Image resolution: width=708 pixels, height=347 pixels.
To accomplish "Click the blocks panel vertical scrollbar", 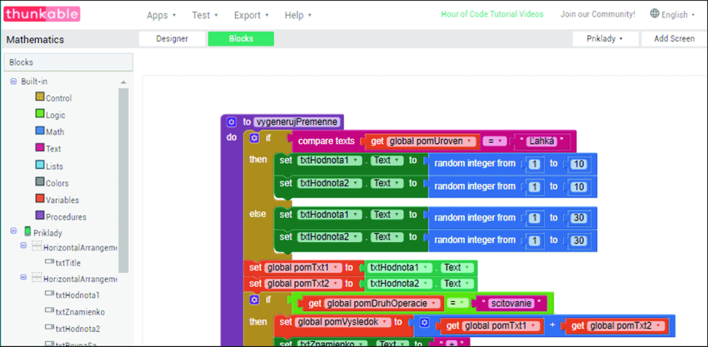I will (123, 181).
